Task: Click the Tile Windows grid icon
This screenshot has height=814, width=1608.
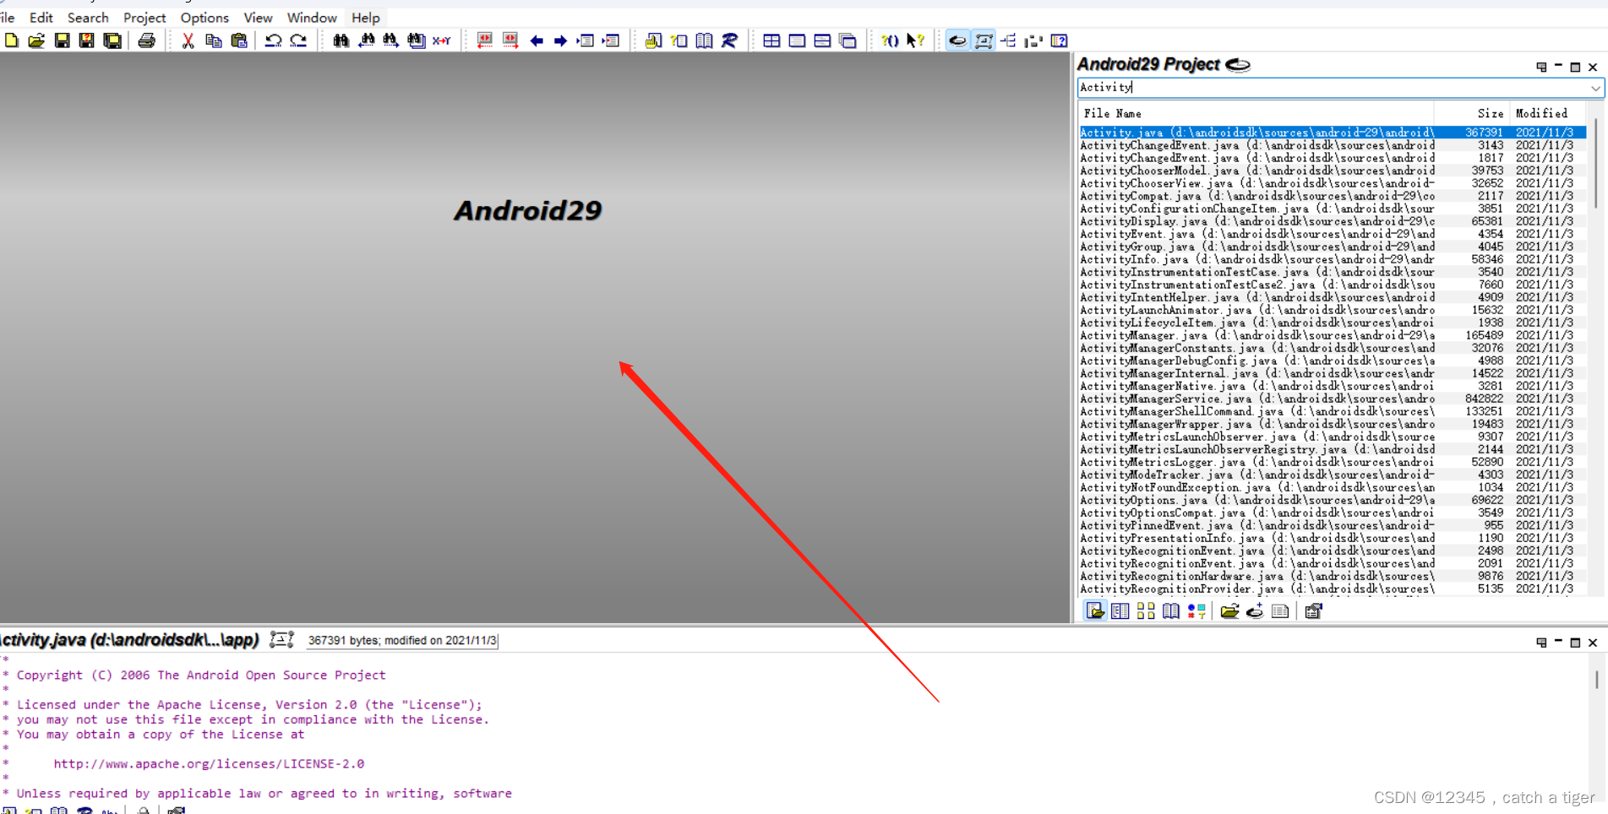Action: 771,40
